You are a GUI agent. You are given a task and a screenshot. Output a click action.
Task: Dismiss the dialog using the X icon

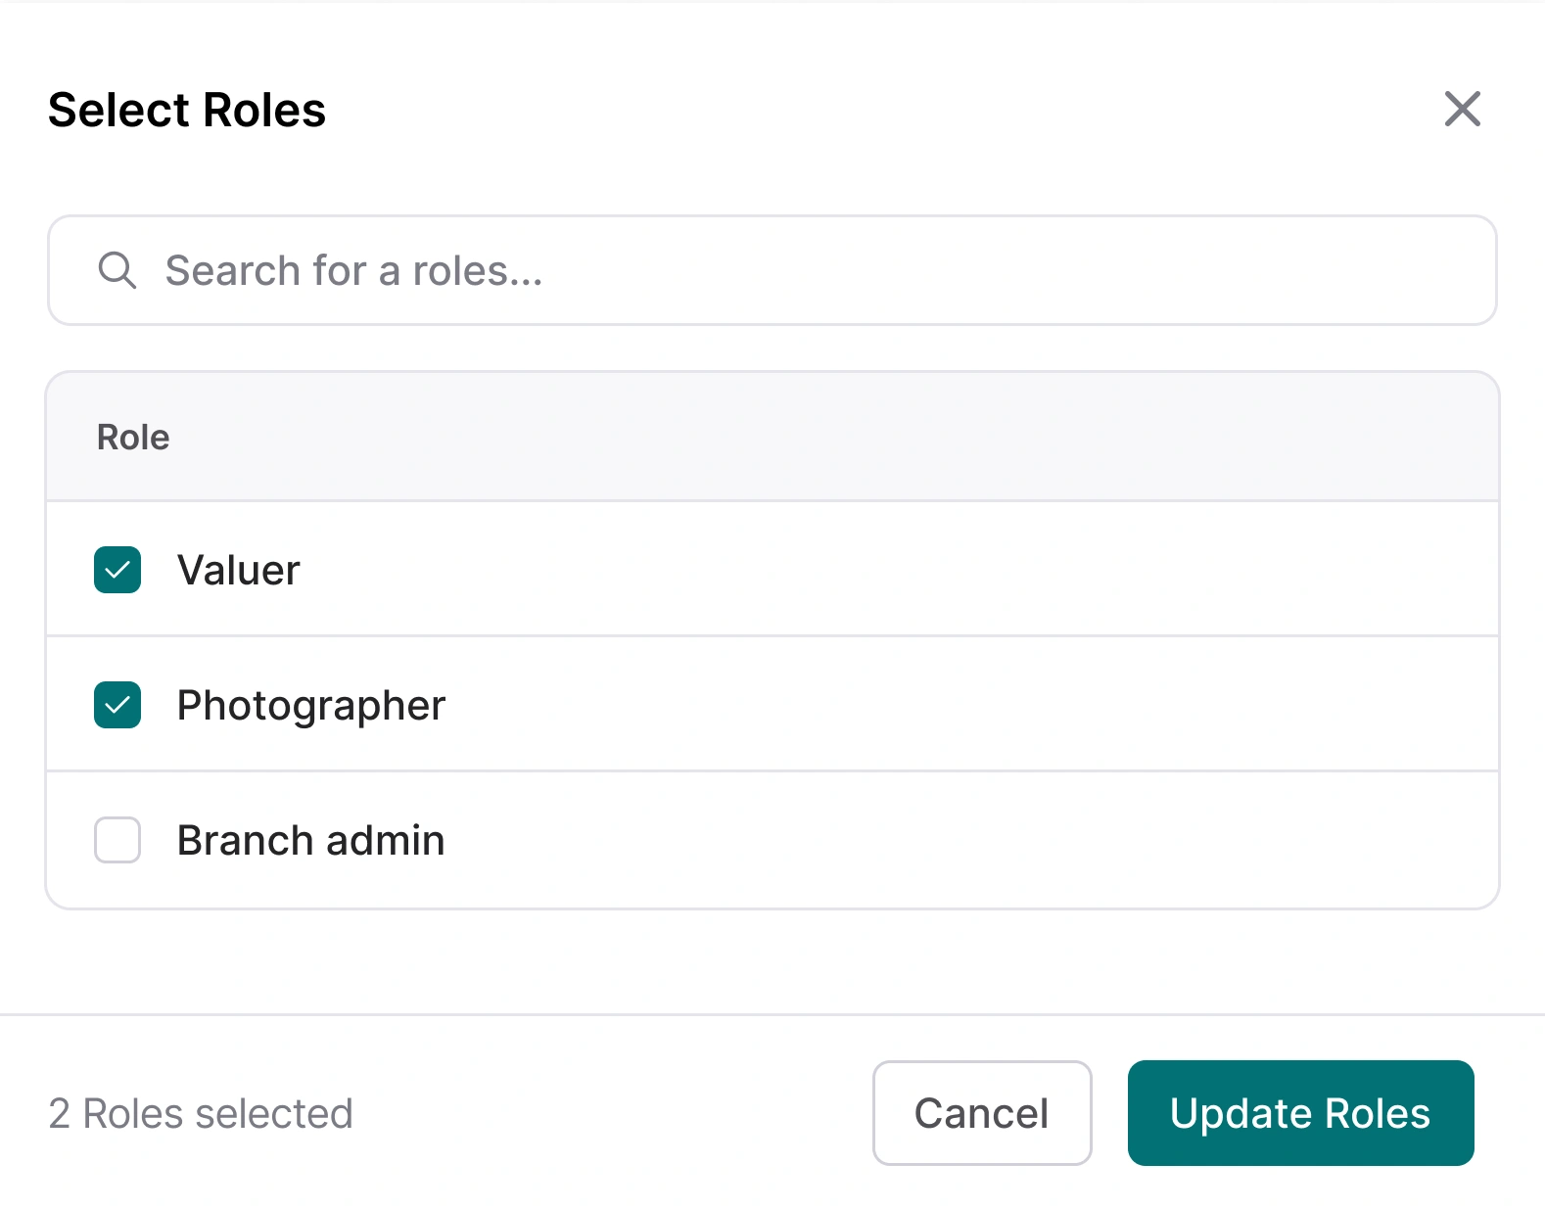pyautogui.click(x=1462, y=109)
